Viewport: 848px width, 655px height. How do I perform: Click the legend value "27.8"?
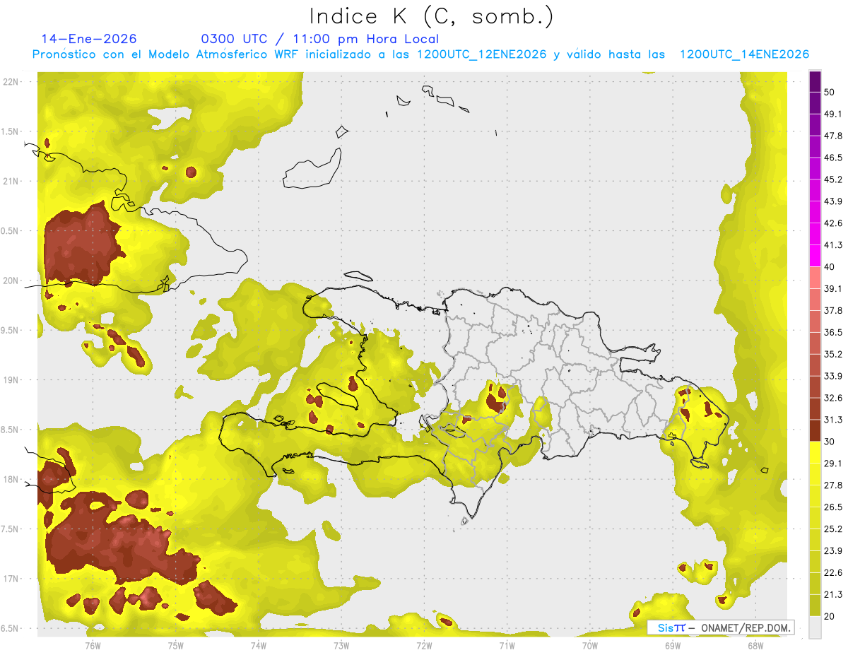coord(833,485)
